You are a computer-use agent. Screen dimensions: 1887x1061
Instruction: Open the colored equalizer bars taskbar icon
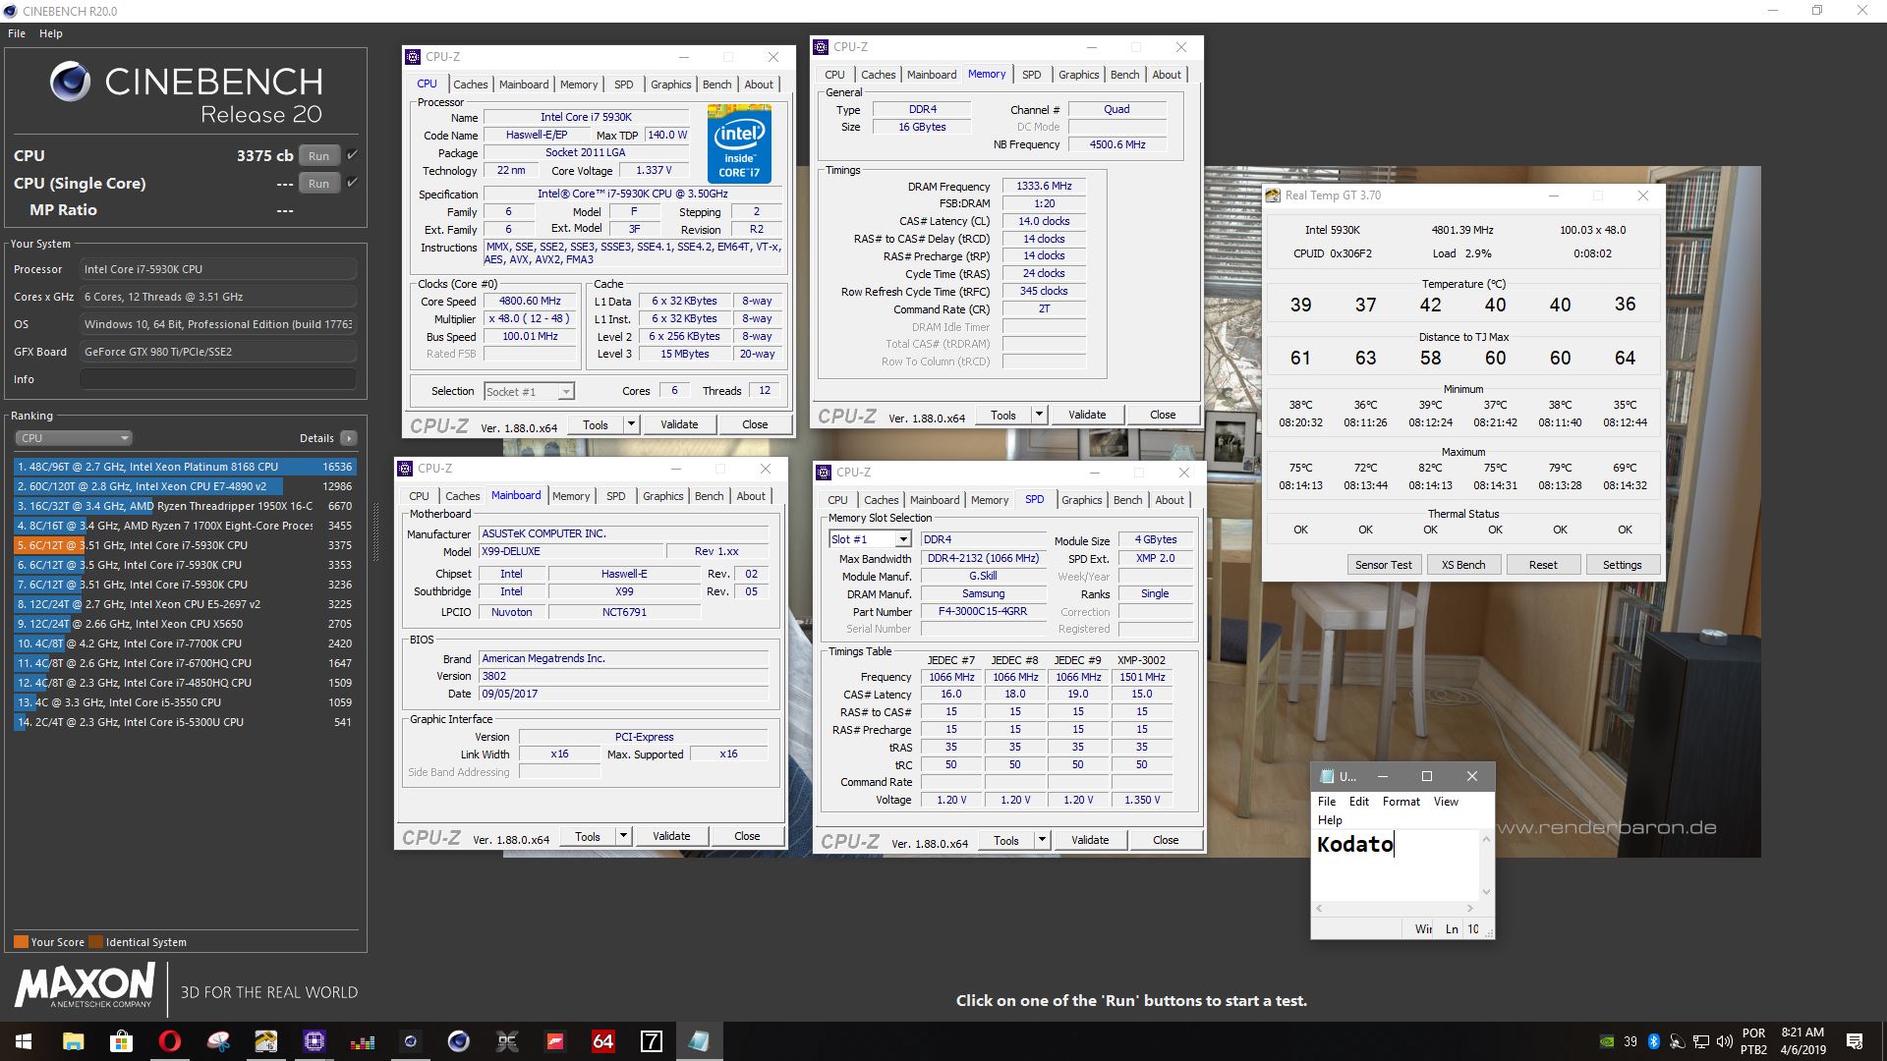(x=362, y=1041)
